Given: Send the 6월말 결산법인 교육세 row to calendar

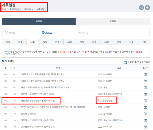Looking at the screenshot, I should pos(145,74).
